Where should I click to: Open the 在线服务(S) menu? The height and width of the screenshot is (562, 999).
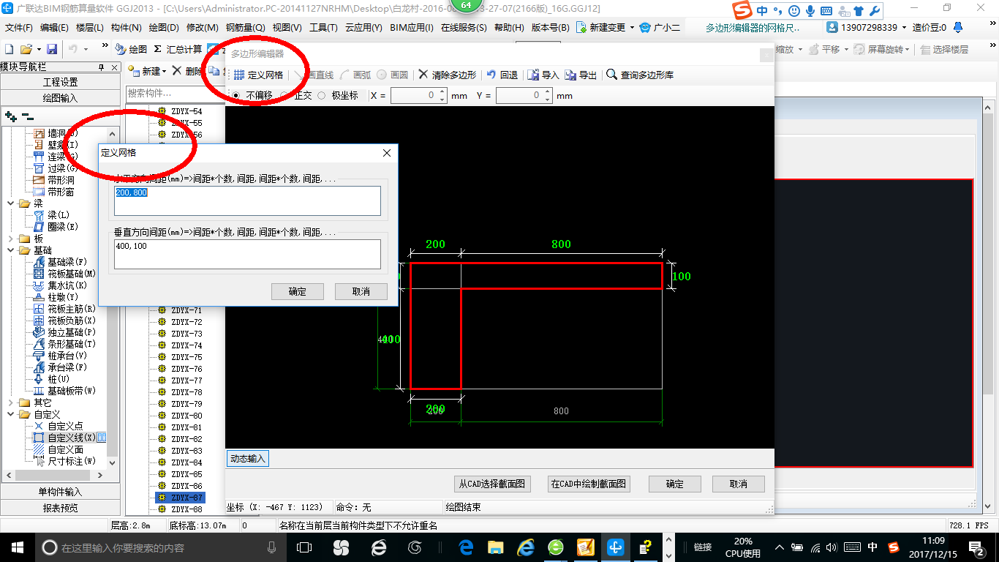(464, 28)
